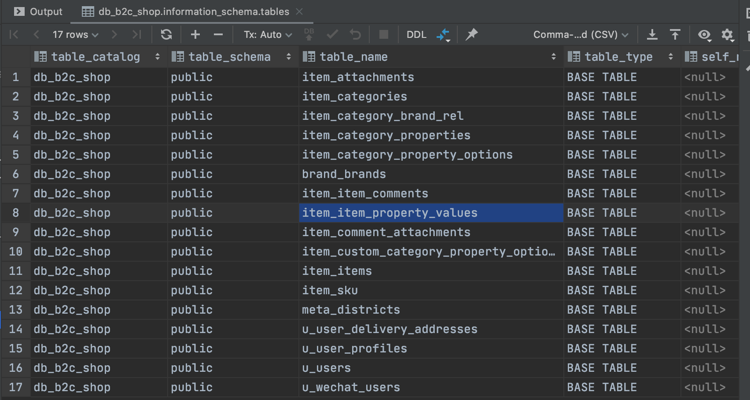Click the DDL button
Image resolution: width=750 pixels, height=400 pixels.
pyautogui.click(x=416, y=34)
